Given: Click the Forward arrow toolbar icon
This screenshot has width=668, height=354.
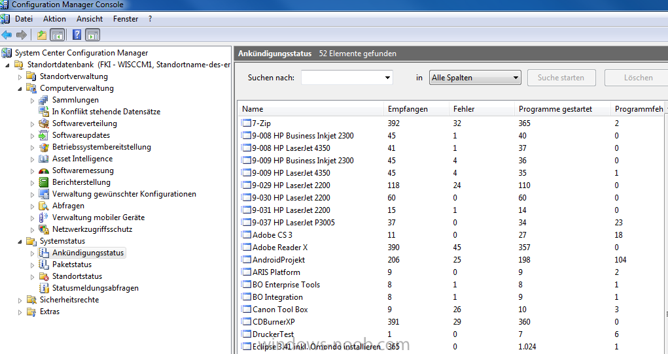Looking at the screenshot, I should click(22, 35).
